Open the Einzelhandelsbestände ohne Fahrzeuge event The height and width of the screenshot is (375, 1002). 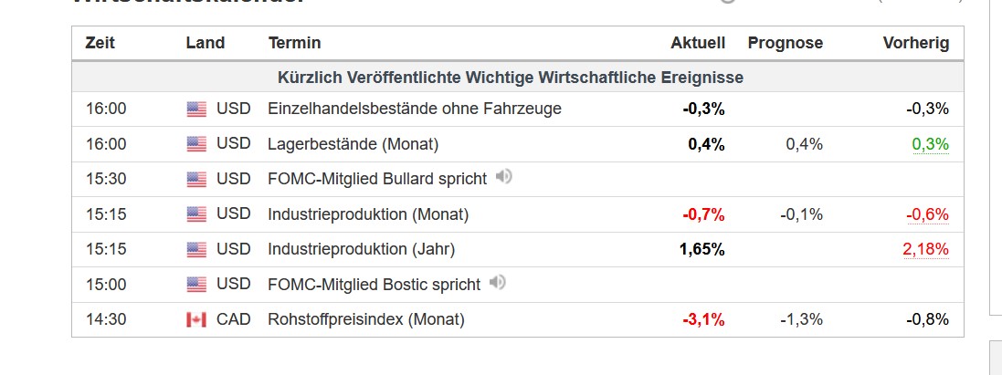pos(415,109)
